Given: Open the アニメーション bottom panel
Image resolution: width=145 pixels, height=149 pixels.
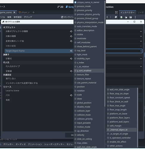Looking at the screenshot, I should pyautogui.click(x=35, y=144).
